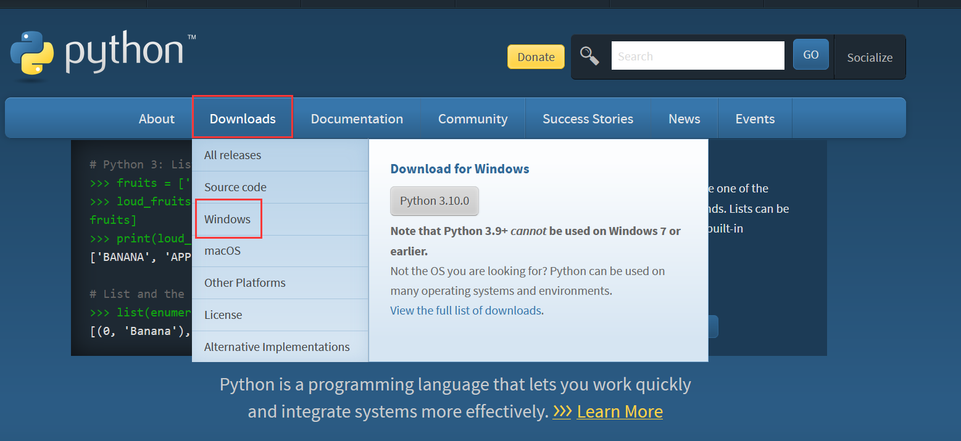Select Other Platforms in Downloads dropdown
The width and height of the screenshot is (961, 441).
pos(280,282)
